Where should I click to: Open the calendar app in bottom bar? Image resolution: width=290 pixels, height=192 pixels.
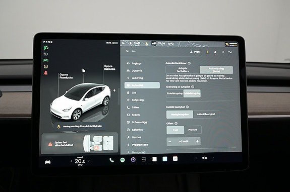pos(175,159)
